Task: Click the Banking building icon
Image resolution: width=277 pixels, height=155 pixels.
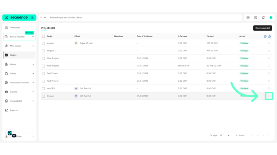Action: coord(6,92)
